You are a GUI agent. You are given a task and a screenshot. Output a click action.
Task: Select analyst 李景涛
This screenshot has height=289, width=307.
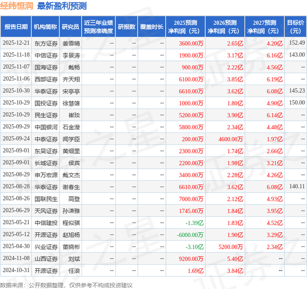click(x=71, y=55)
